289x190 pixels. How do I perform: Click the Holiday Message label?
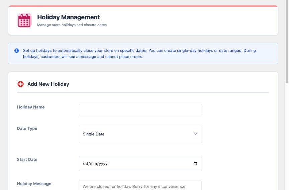[34, 184]
